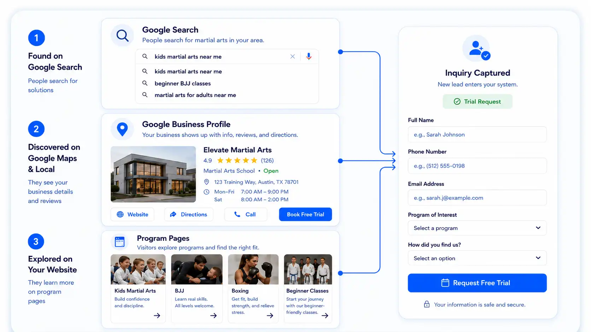
Task: Click the Call button
Action: tap(246, 215)
